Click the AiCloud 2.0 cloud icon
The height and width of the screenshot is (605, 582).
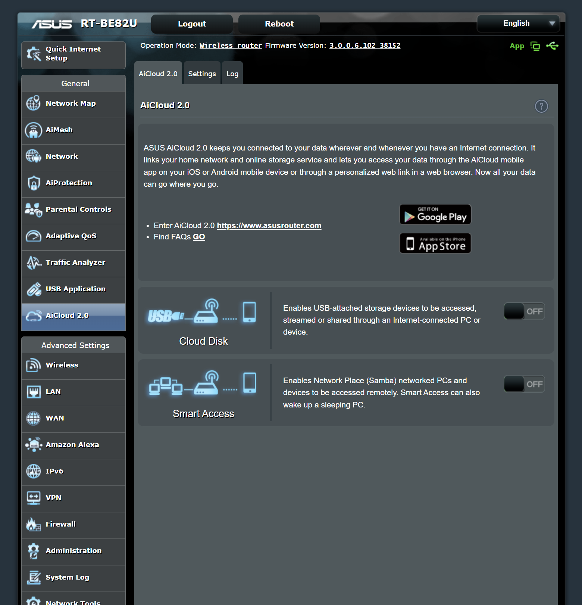point(33,316)
